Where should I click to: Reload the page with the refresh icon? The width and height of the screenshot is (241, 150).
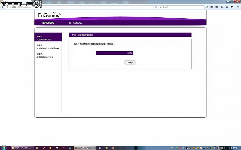click(x=156, y=7)
